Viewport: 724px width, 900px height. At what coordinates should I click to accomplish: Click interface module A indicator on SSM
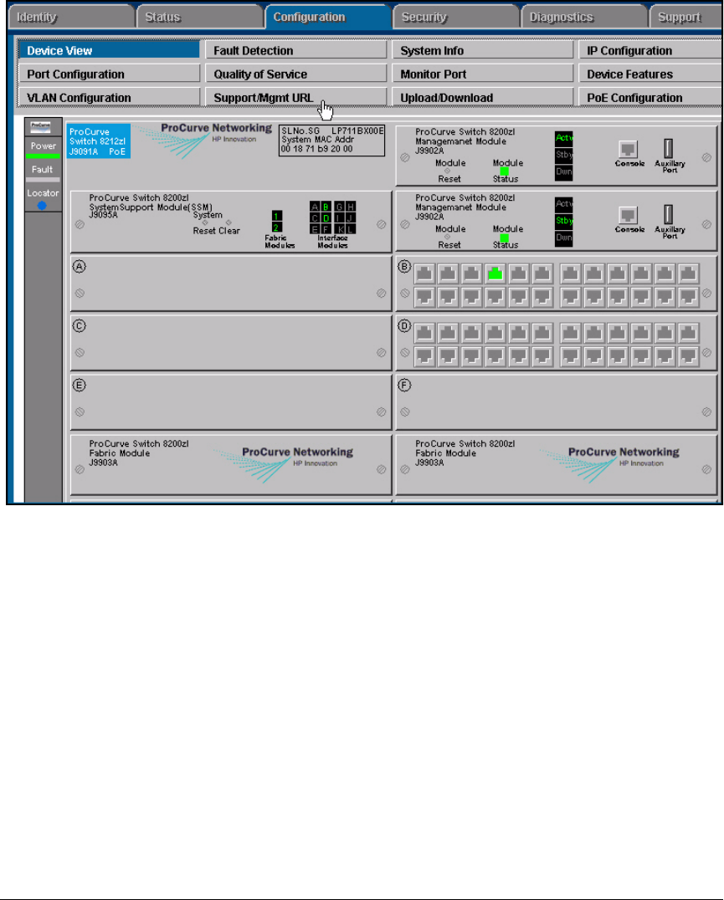[315, 207]
